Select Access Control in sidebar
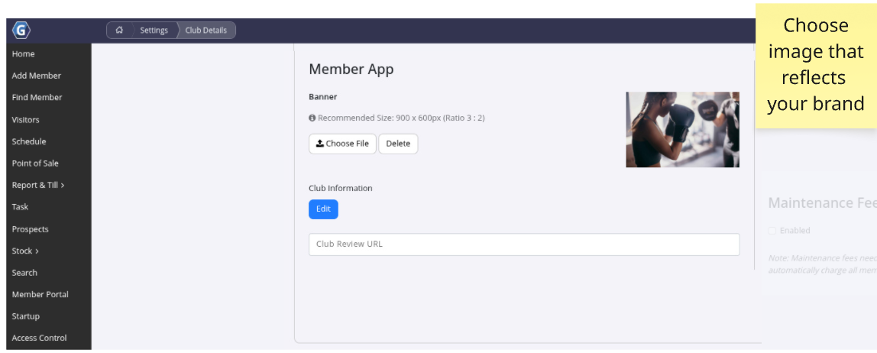 [x=40, y=338]
